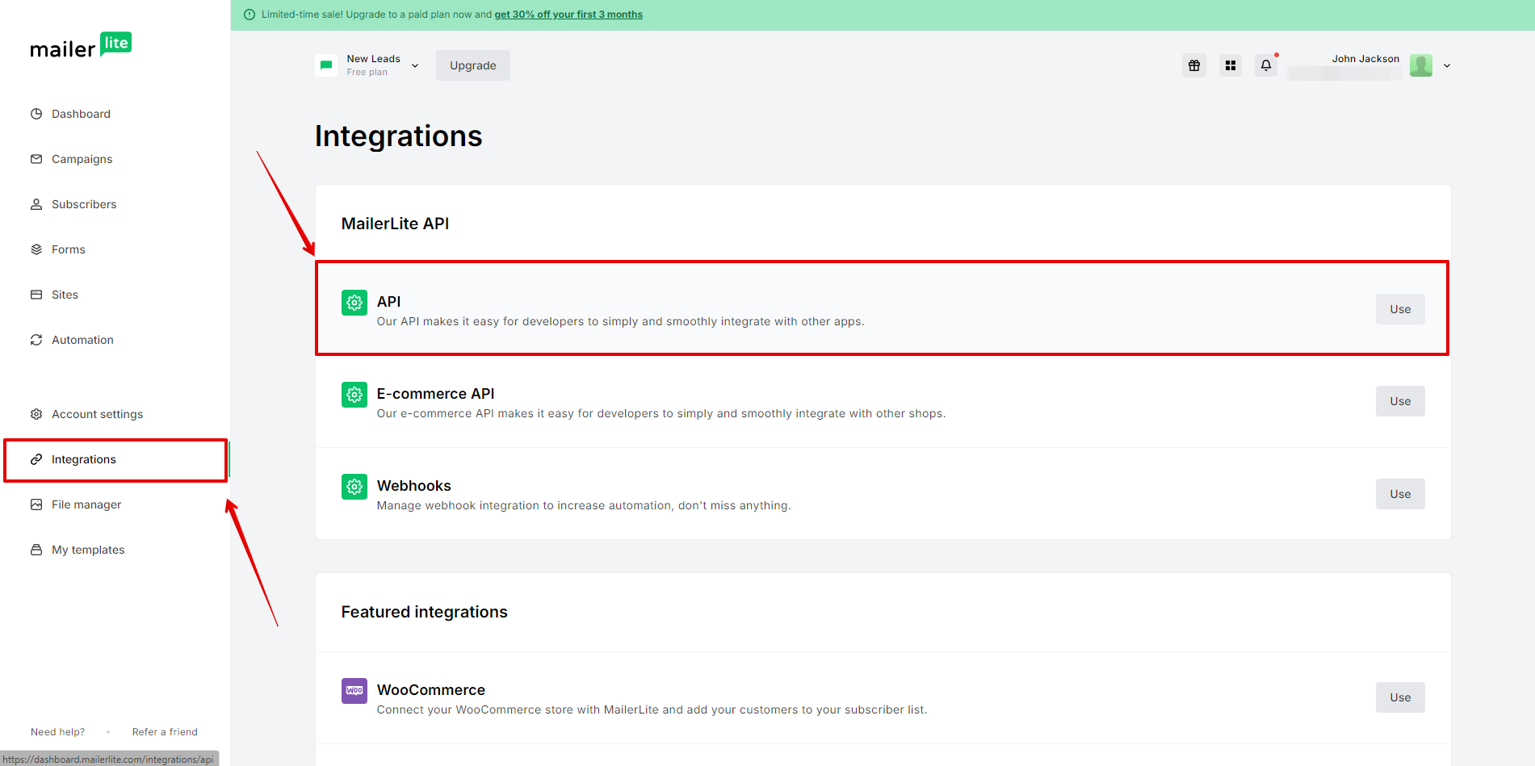1535x766 pixels.
Task: Go to Dashboard in sidebar
Action: [x=81, y=114]
